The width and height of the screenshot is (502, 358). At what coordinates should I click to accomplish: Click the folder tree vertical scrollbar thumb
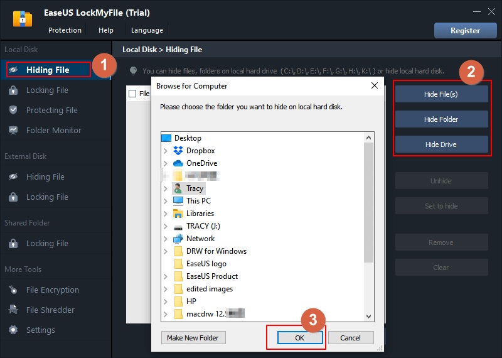point(369,203)
